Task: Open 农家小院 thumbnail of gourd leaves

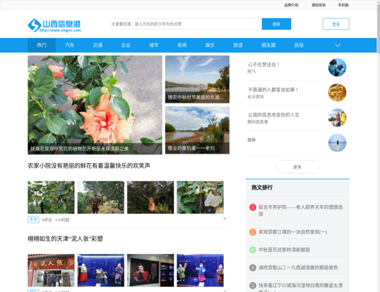Action: point(200,197)
